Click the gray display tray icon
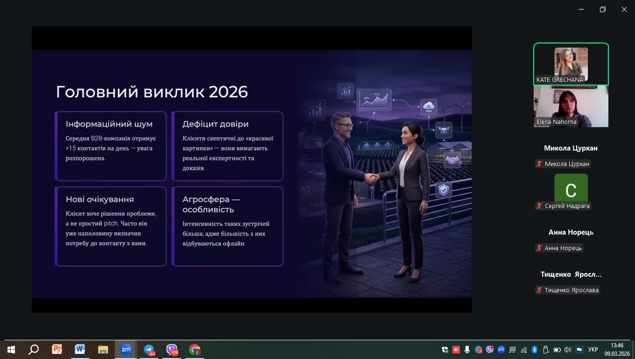This screenshot has height=359, width=635. 512,350
